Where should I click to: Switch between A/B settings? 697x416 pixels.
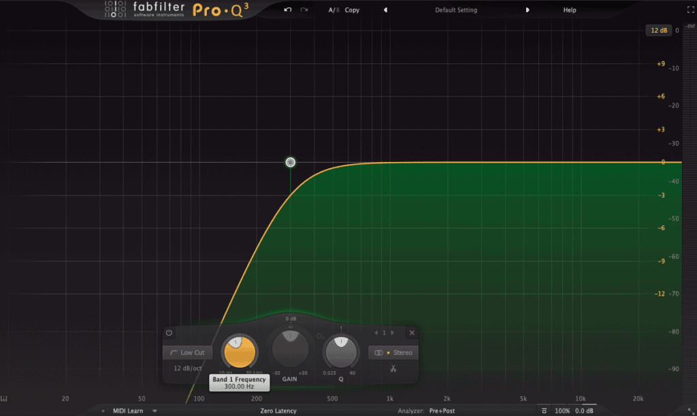pyautogui.click(x=333, y=10)
